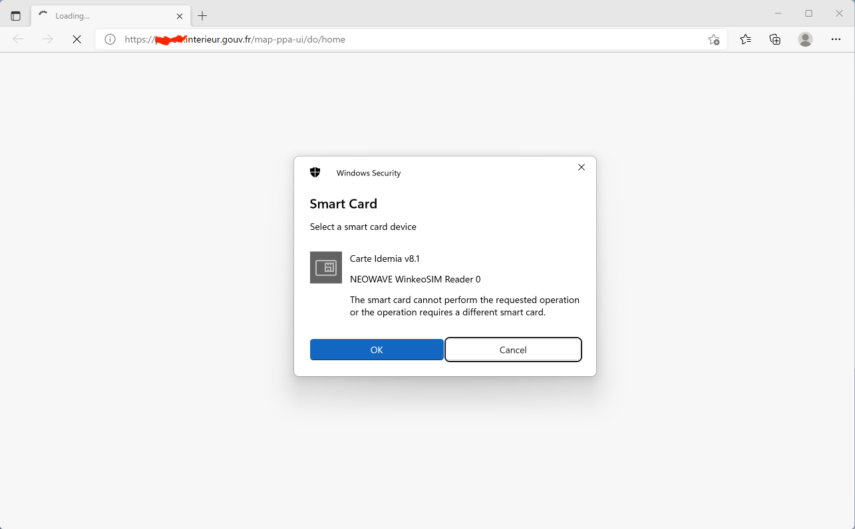This screenshot has width=855, height=529.
Task: Select NEOWAVE WinkeoSIM Reader 0 entry
Action: coord(415,279)
